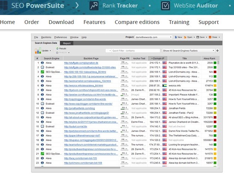Click SEO SpyGlass icon in row 3
Image resolution: width=234 pixels, height=175 pixels.
(x=42, y=72)
